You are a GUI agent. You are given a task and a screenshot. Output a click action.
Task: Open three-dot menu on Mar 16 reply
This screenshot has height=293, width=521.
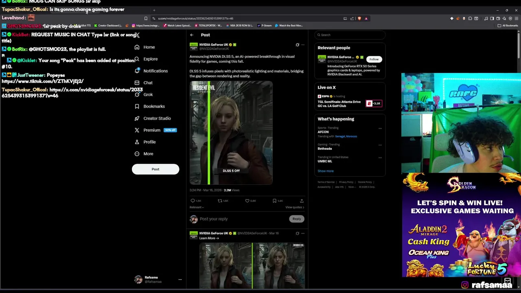(x=302, y=233)
